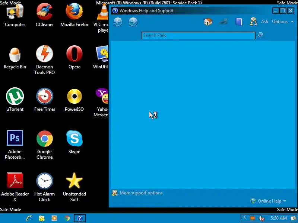Screen dimensions: 298x223
Task: Select the PowerISO desktop icon
Action: (74, 100)
